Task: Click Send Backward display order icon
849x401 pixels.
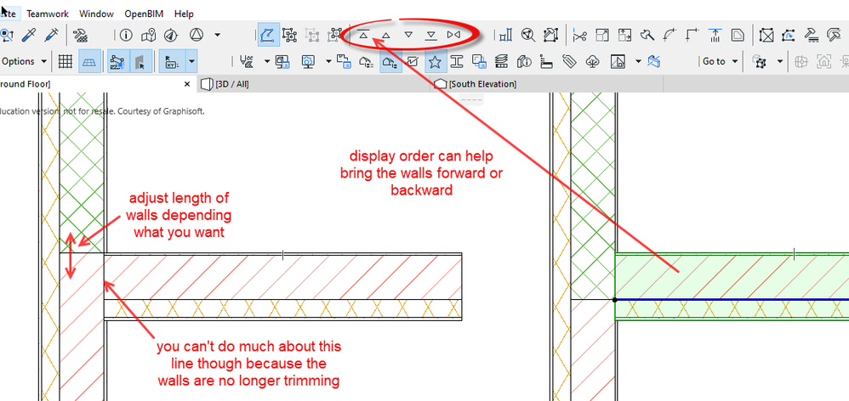Action: (409, 35)
